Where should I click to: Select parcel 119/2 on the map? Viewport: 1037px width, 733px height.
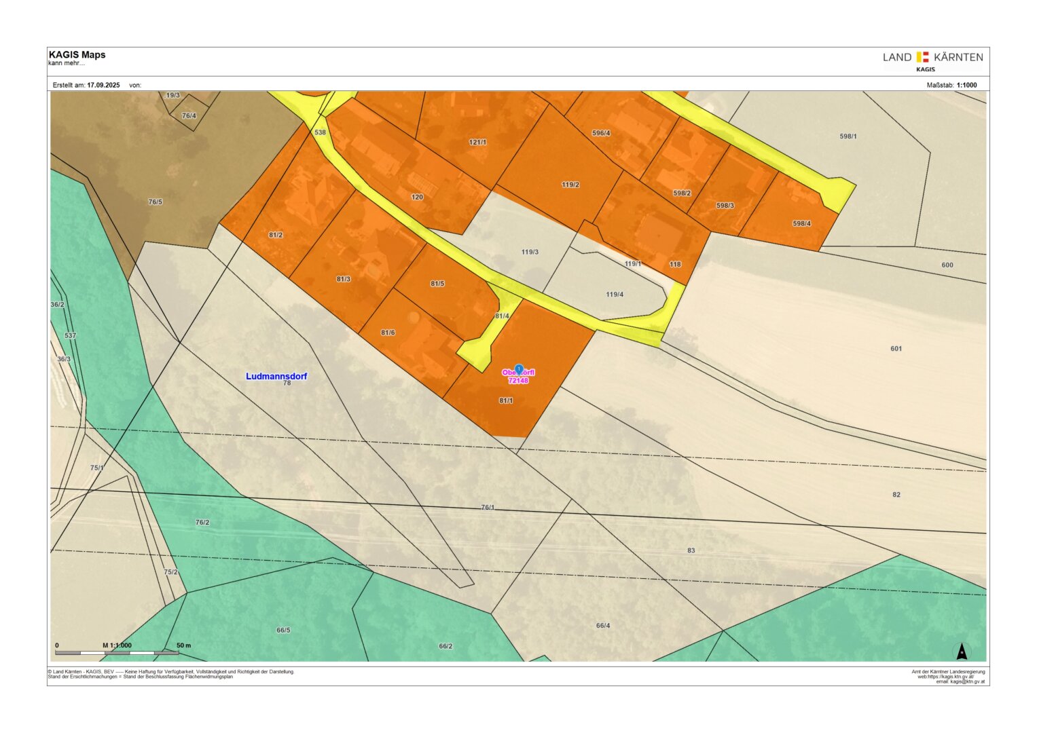[x=570, y=185]
